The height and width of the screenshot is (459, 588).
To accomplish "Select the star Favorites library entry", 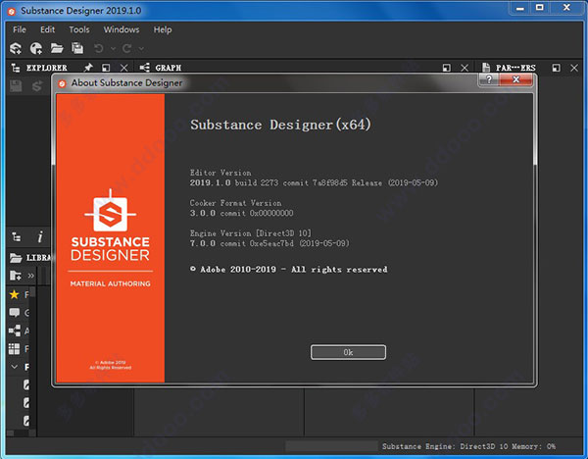I will 15,294.
